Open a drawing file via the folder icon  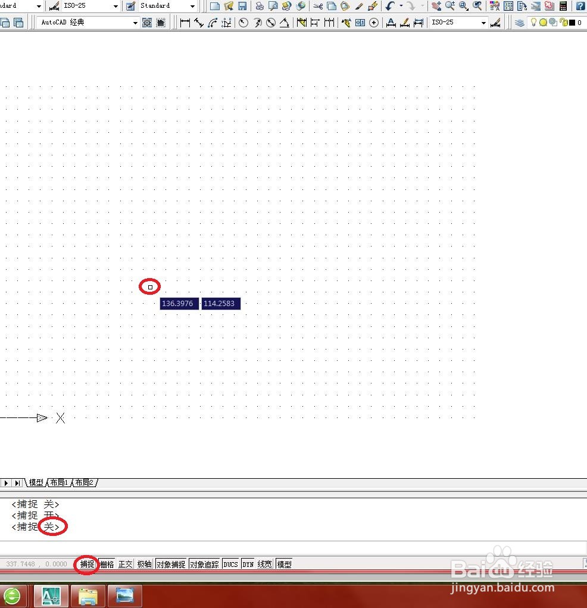pos(229,6)
